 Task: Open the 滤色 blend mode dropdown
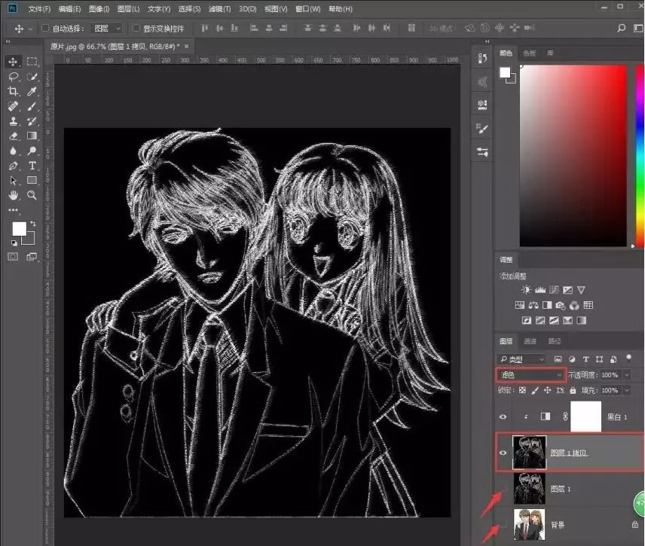click(530, 374)
